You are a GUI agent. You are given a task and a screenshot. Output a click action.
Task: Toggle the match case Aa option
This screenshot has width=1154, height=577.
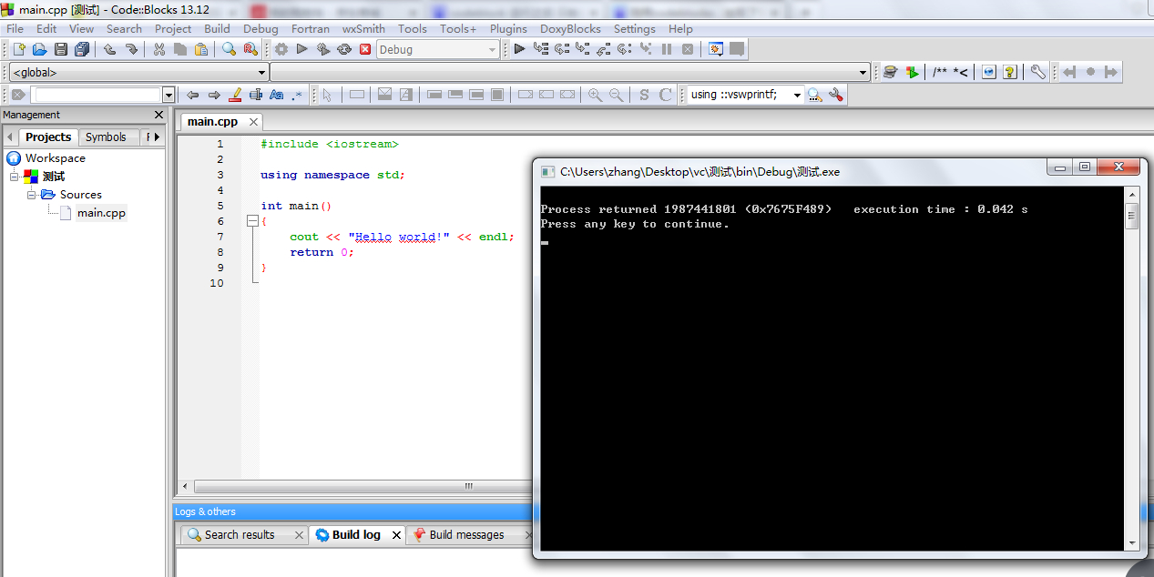click(276, 95)
